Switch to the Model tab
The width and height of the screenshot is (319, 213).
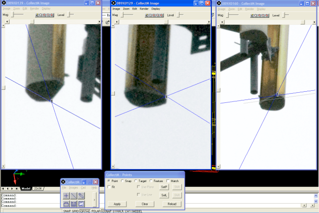26,188
